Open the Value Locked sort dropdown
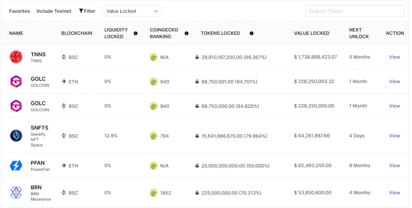412x208 pixels. point(132,11)
